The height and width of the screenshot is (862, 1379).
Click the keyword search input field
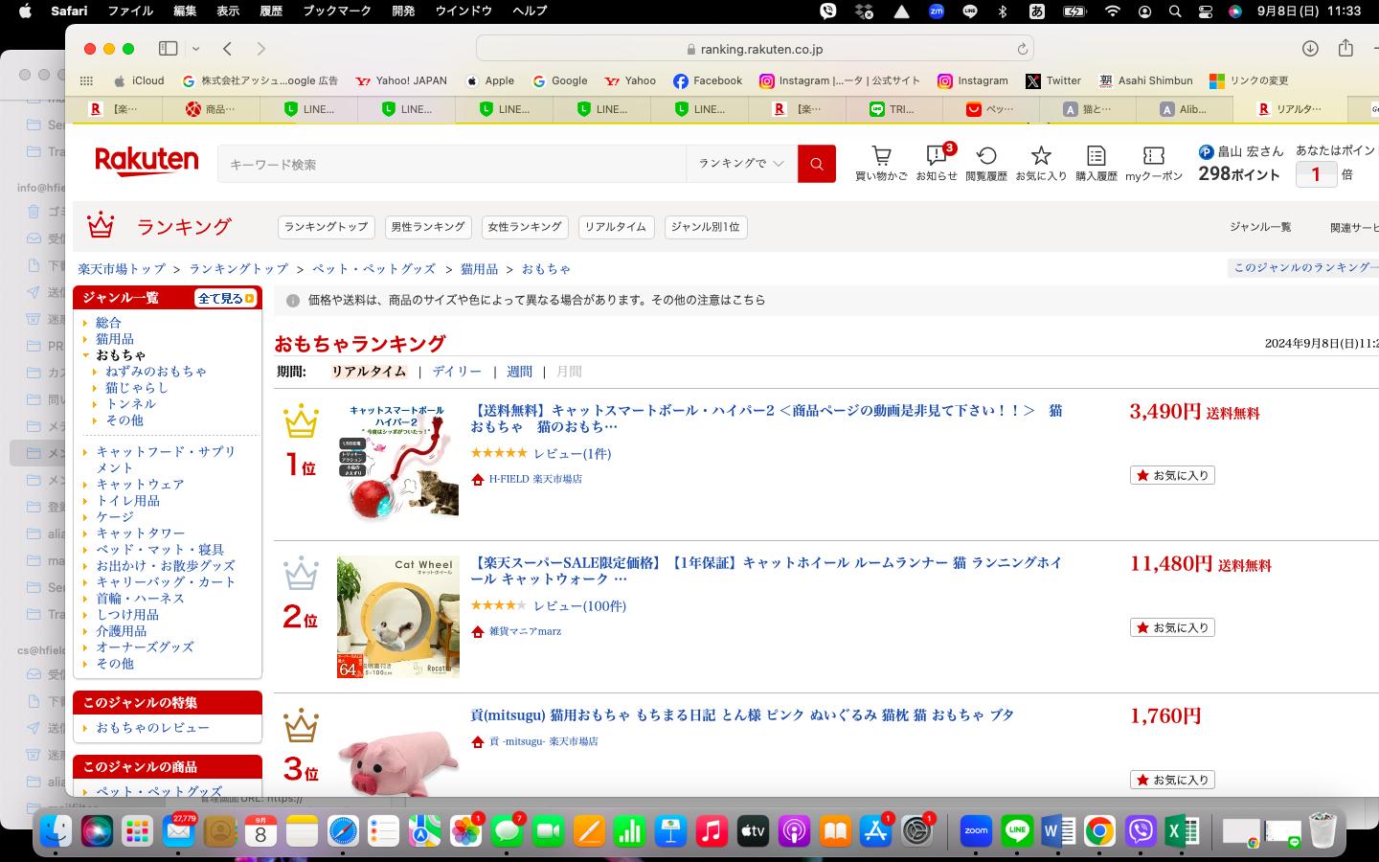pos(450,164)
